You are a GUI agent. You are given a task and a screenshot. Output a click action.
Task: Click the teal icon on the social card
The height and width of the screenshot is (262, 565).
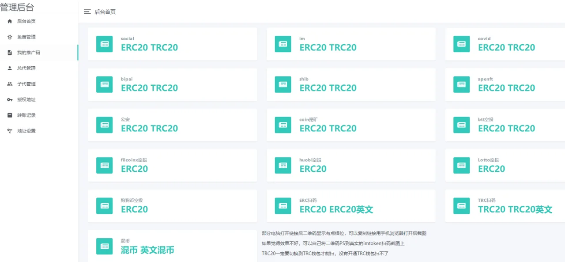click(104, 44)
